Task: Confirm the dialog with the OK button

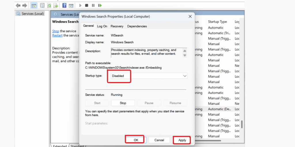Action: tap(136, 140)
